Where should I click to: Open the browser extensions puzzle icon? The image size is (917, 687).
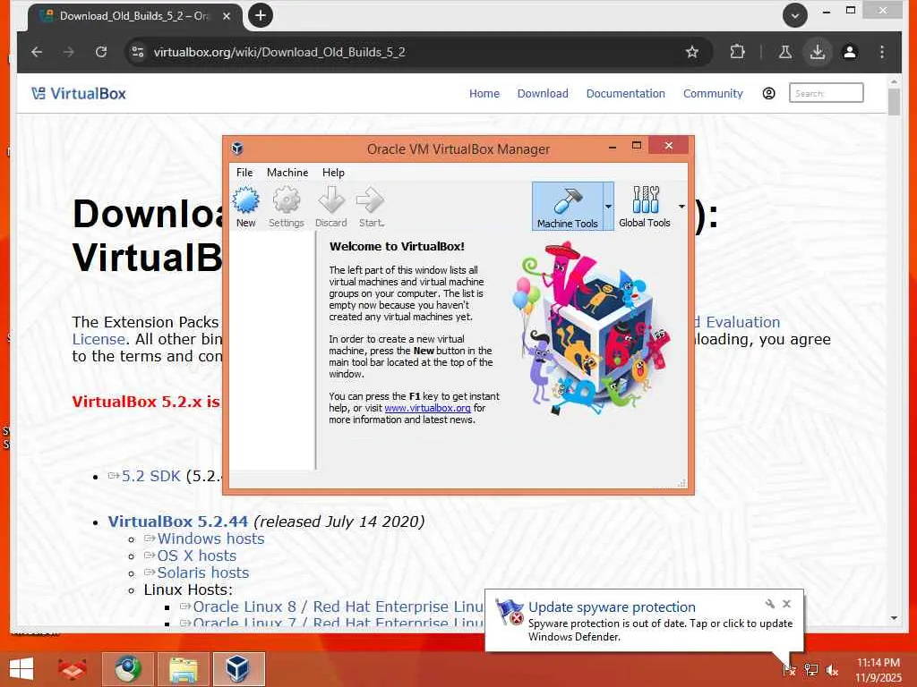point(738,52)
